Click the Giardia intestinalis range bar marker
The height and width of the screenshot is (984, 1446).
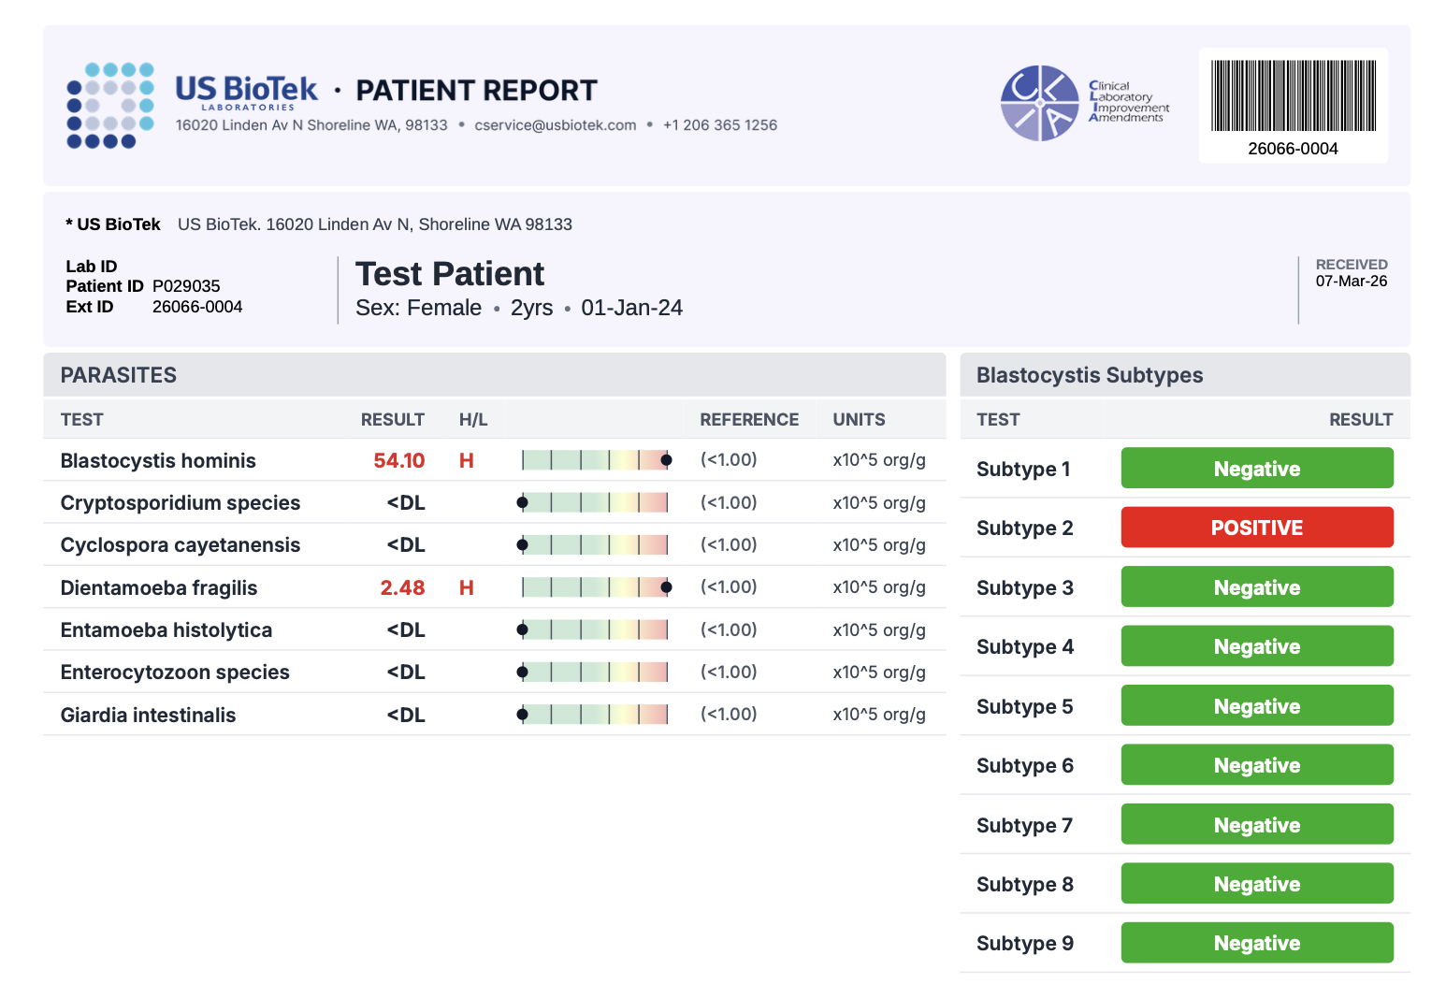[523, 715]
